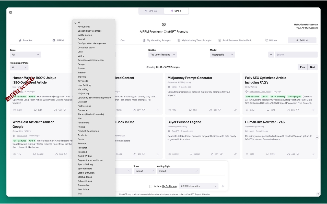
Task: Open the Tone dropdown
Action: (x=144, y=171)
